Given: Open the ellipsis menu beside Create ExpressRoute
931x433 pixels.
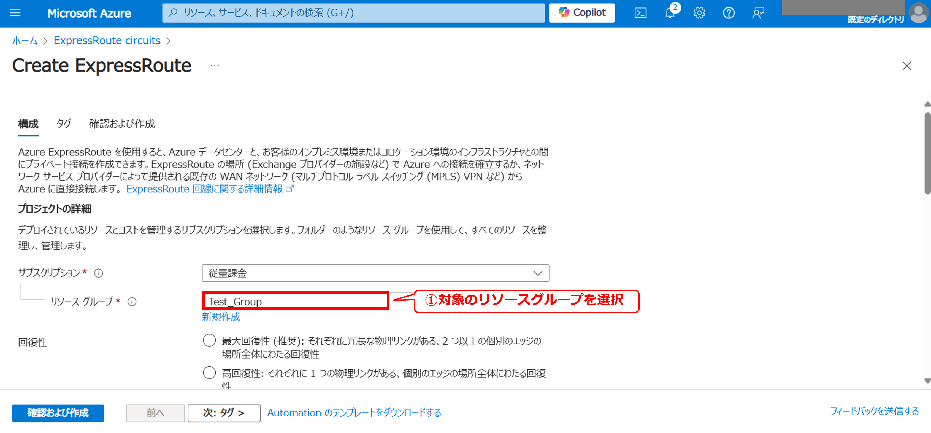Looking at the screenshot, I should pyautogui.click(x=215, y=66).
